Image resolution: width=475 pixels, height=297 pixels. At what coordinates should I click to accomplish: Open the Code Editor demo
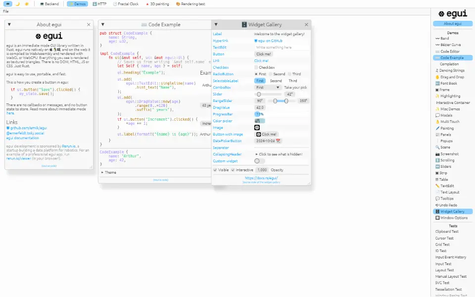click(447, 51)
